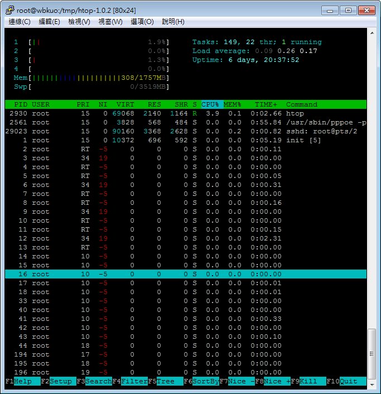Viewport: 381px width, 394px height.
Task: Select the process row with TIME+ 0:00.31
Action: coord(186,185)
